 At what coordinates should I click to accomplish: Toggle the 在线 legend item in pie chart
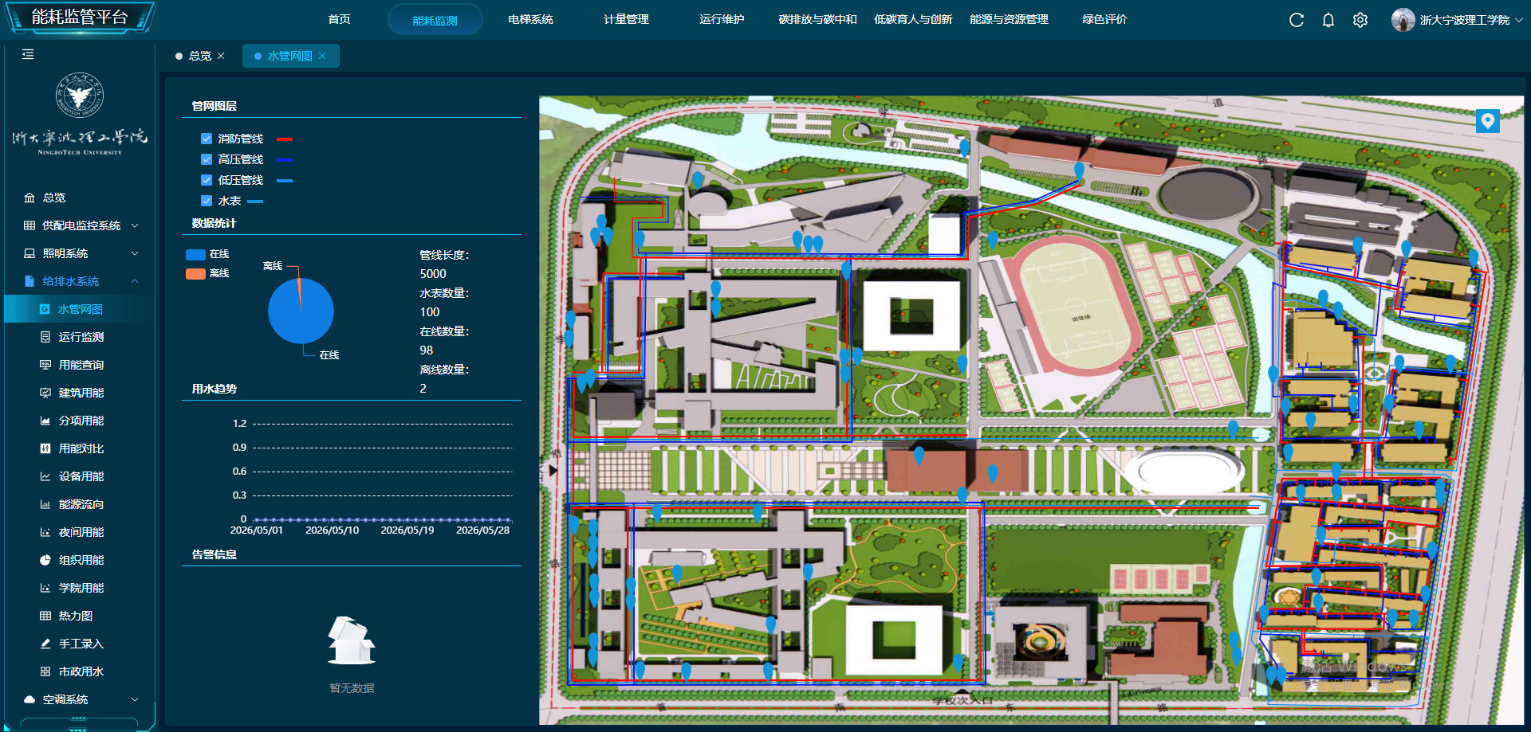[207, 254]
